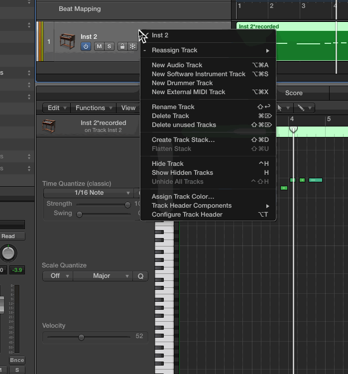Click the Read automation mode button
The width and height of the screenshot is (348, 374).
8,236
